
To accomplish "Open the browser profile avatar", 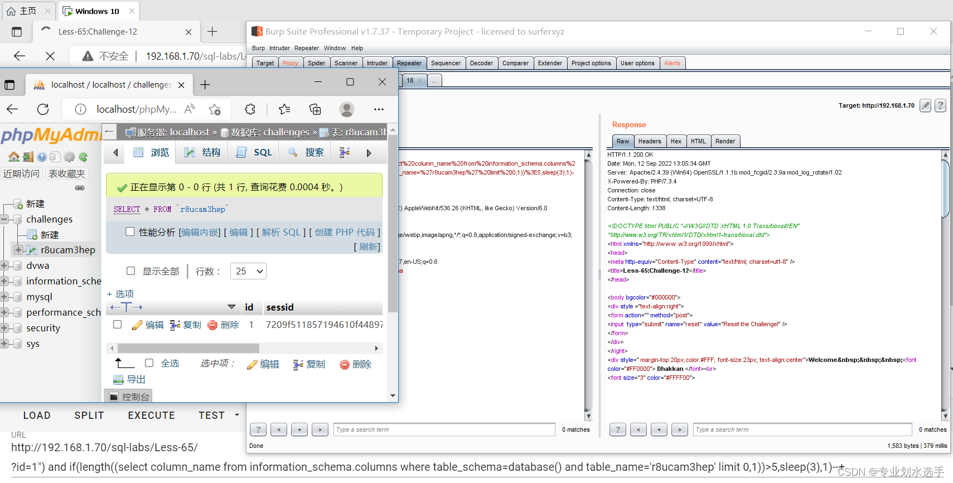I will [x=347, y=109].
